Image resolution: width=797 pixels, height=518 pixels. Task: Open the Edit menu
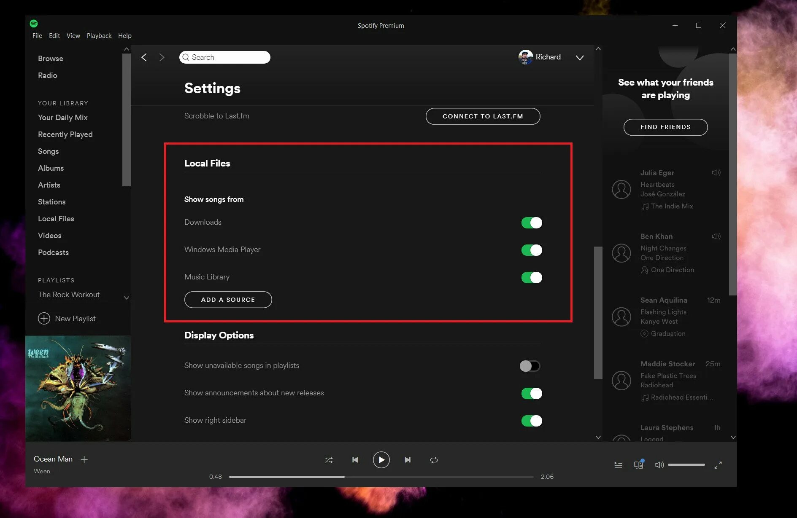click(x=54, y=36)
